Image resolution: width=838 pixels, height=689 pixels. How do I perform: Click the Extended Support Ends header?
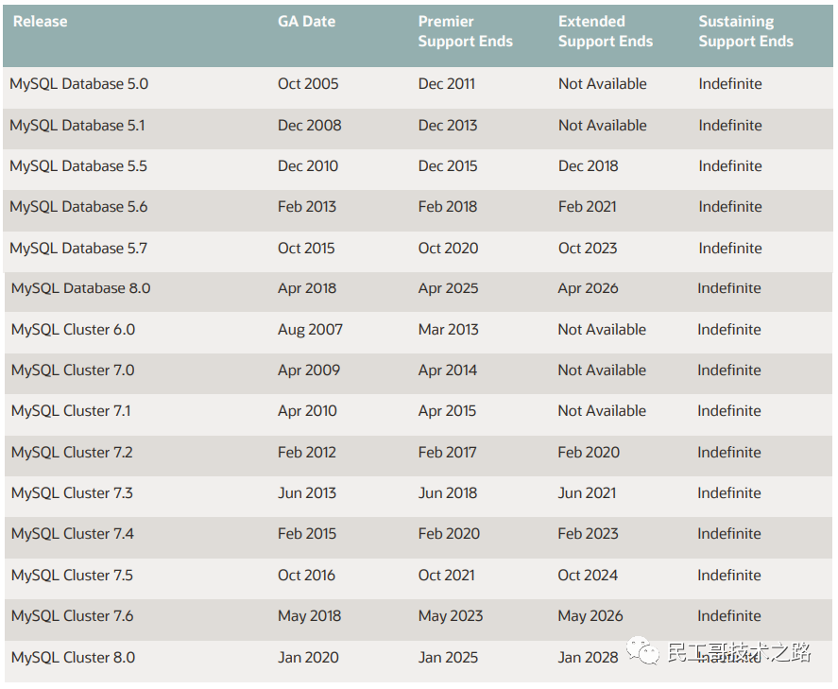tap(606, 31)
